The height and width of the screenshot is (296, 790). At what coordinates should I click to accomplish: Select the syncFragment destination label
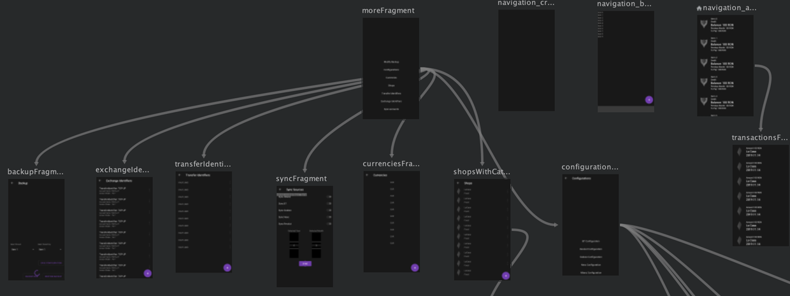tap(301, 179)
